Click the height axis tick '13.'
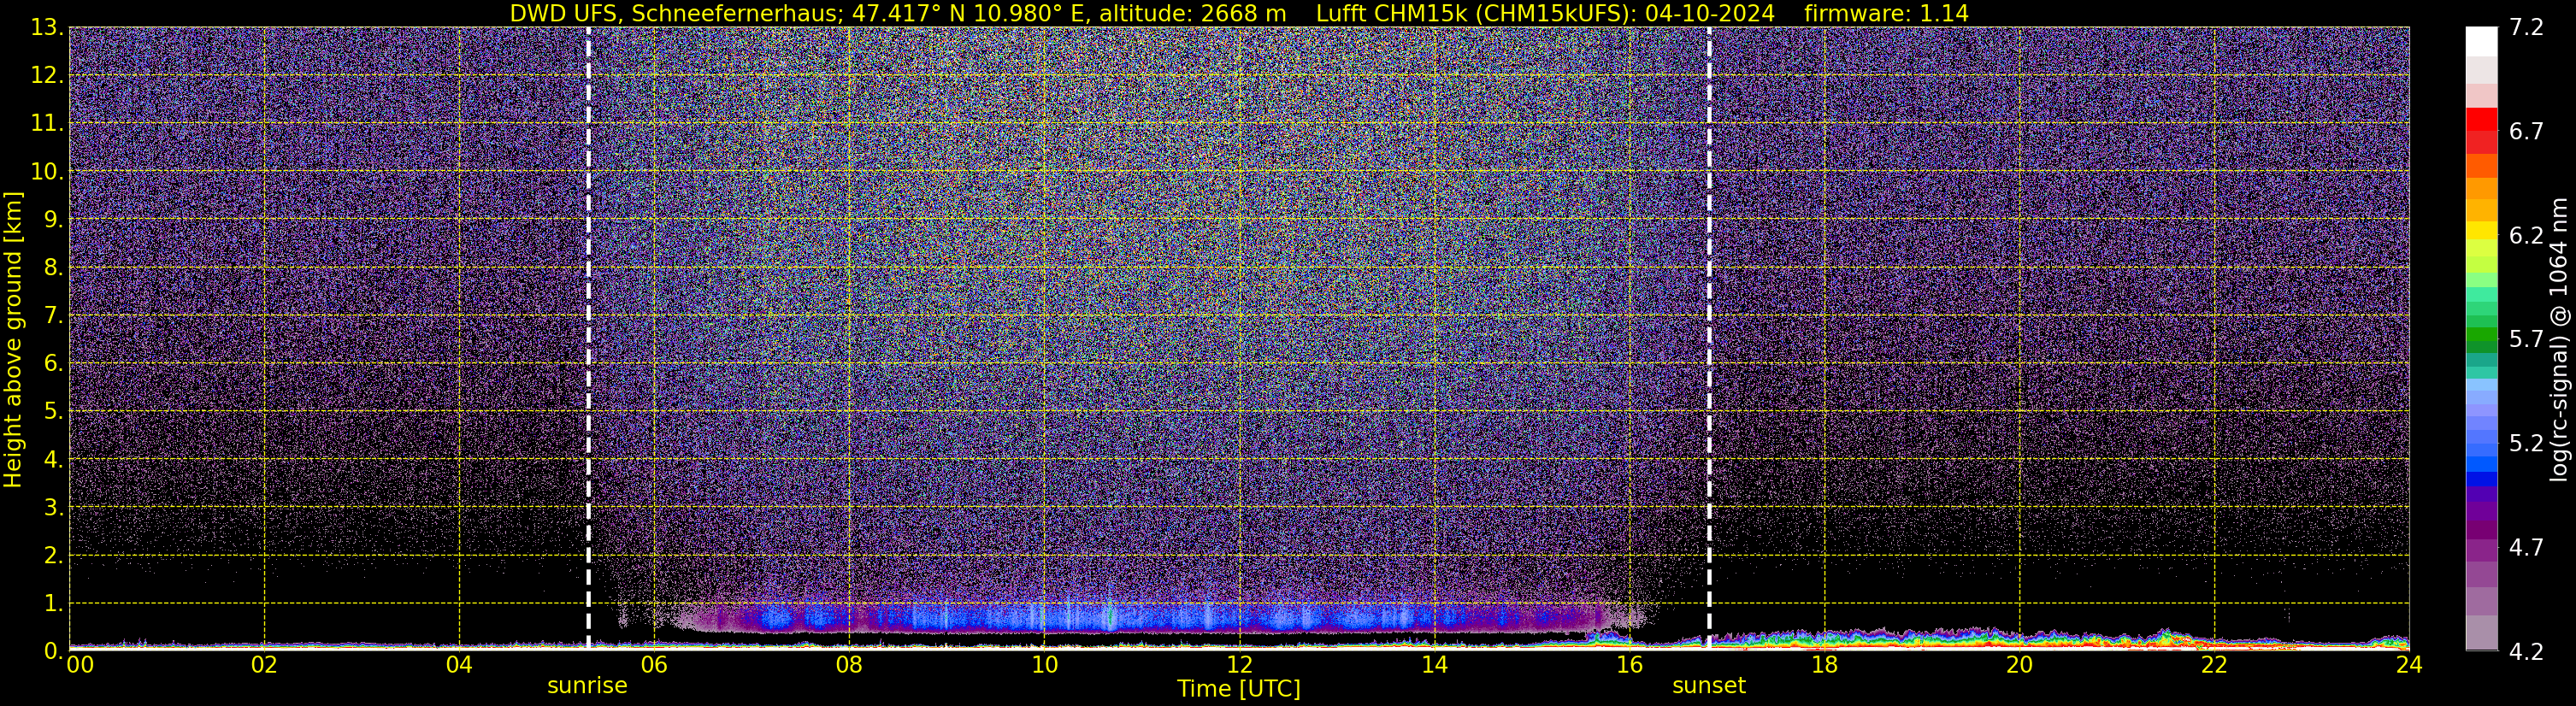The height and width of the screenshot is (706, 2576). (47, 28)
